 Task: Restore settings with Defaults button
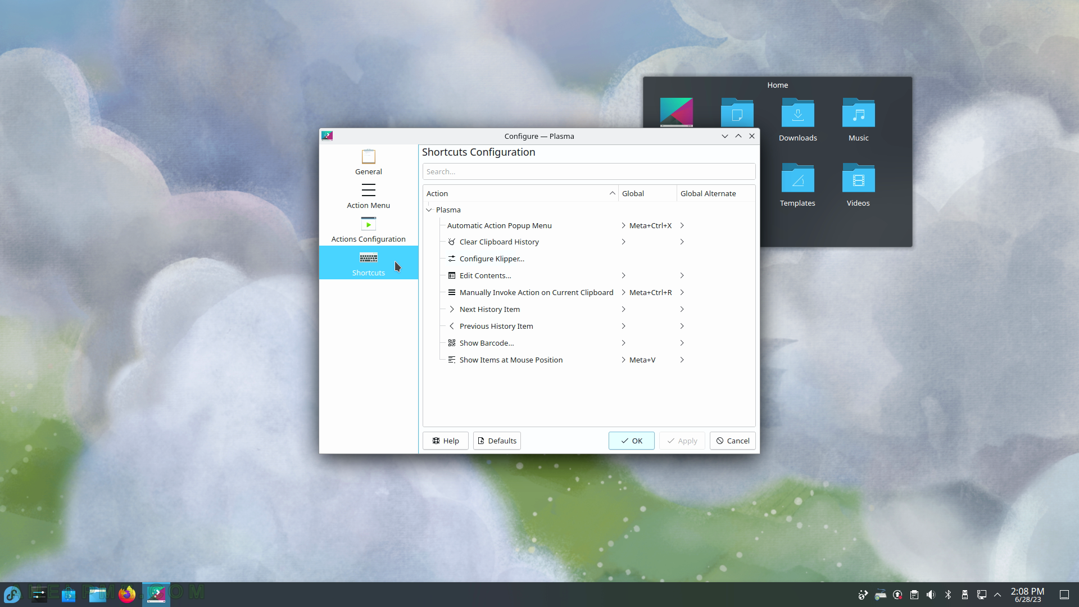497,441
